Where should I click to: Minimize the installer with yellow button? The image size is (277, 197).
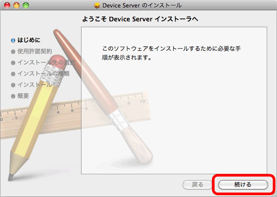(17, 5)
